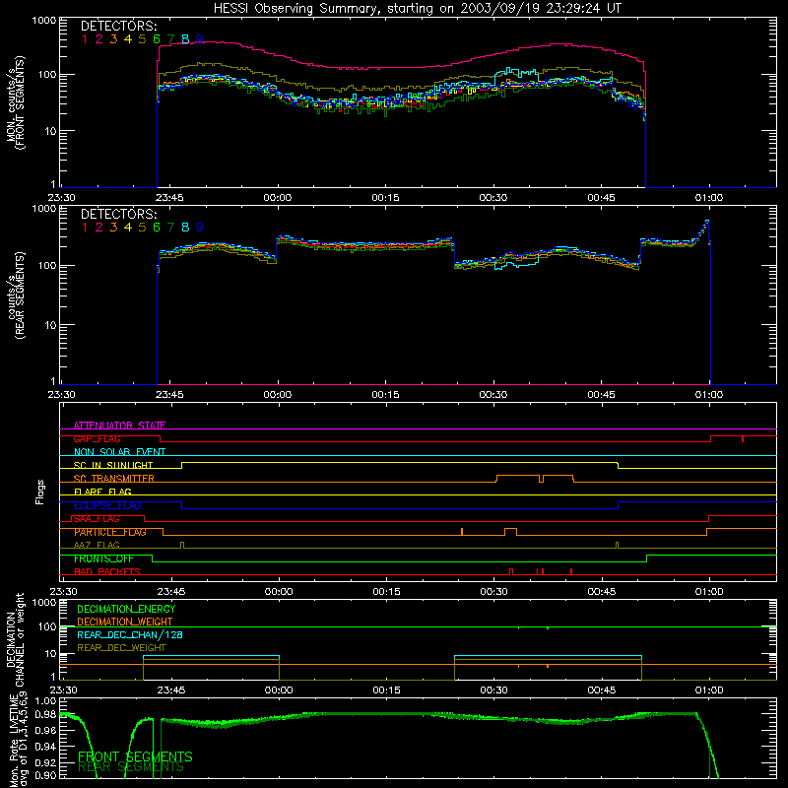The width and height of the screenshot is (788, 788).
Task: Click the 'Mon. Rate LIVETIME' y-axis label
Action: point(15,741)
